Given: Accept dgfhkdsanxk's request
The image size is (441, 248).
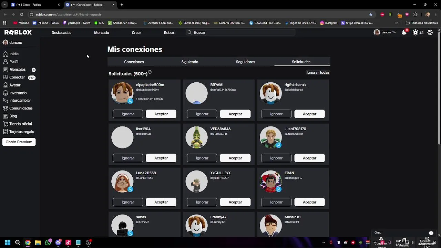Looking at the screenshot, I should click(x=309, y=114).
